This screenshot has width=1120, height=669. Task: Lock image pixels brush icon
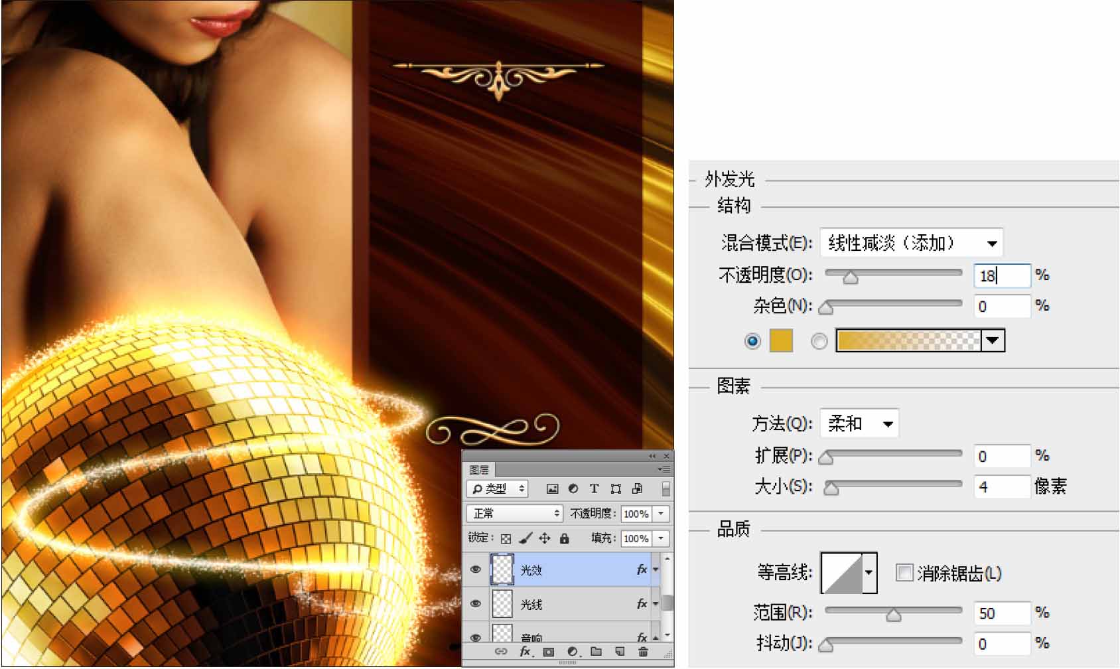pos(525,538)
